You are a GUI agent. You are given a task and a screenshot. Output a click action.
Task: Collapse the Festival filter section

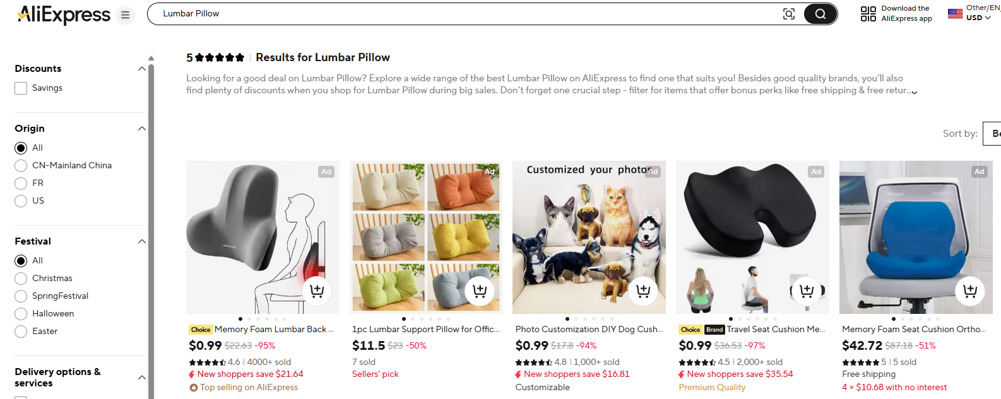click(x=141, y=241)
